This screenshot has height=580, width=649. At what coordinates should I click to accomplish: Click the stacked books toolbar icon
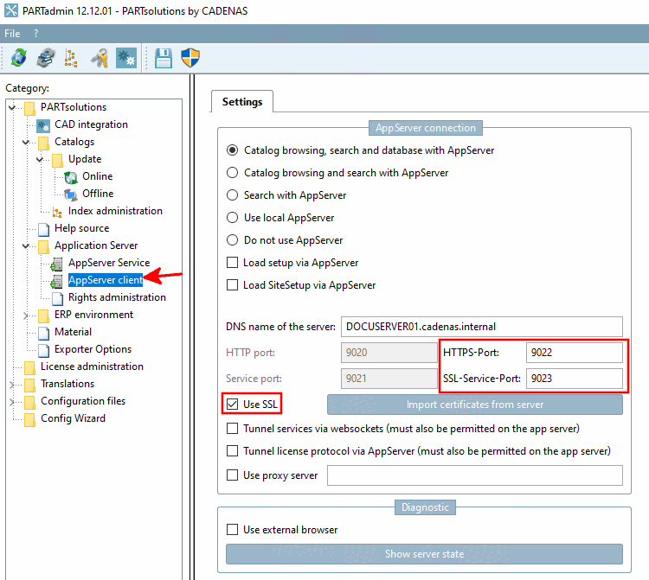tap(46, 58)
